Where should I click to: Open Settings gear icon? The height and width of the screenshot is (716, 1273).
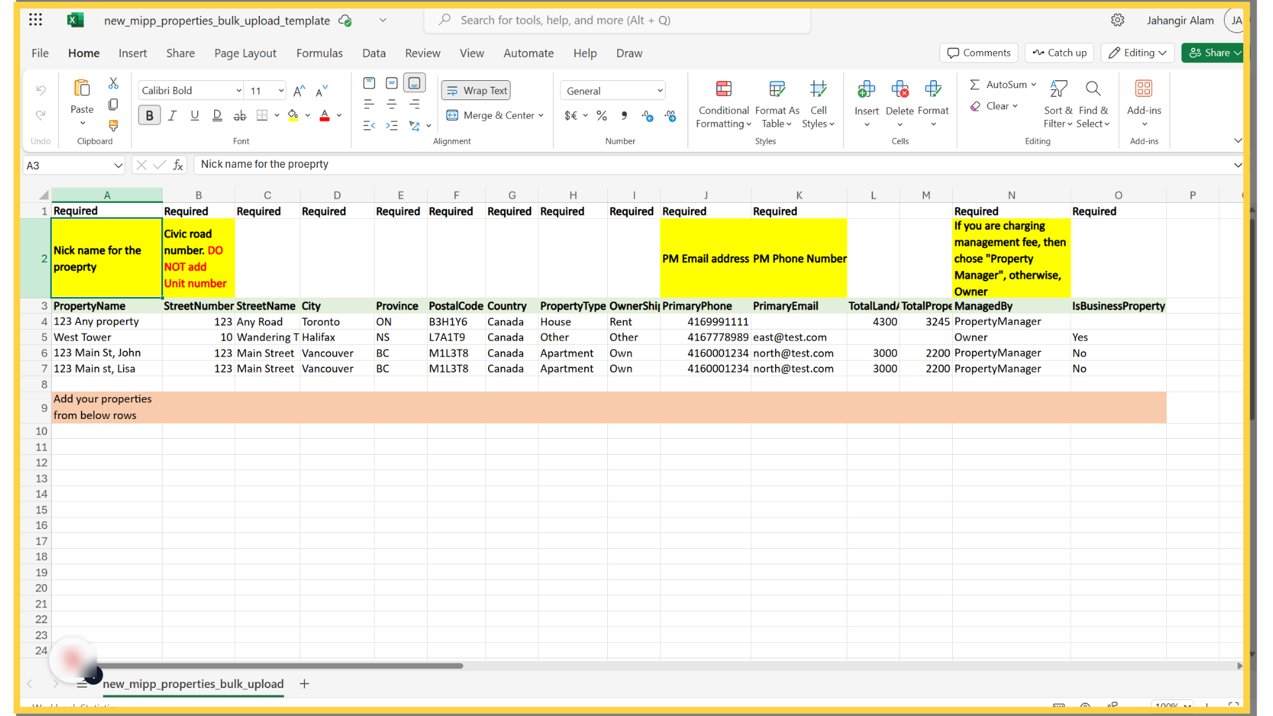tap(1118, 20)
